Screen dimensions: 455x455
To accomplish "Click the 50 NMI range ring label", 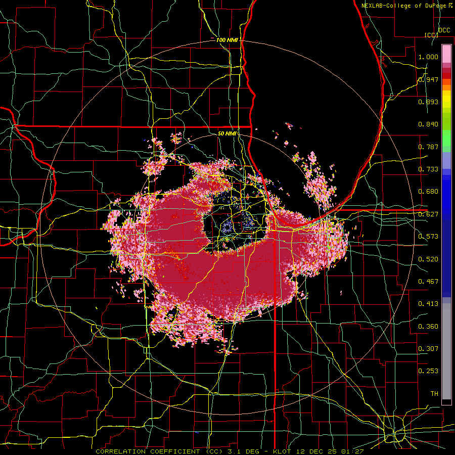I will pyautogui.click(x=227, y=133).
